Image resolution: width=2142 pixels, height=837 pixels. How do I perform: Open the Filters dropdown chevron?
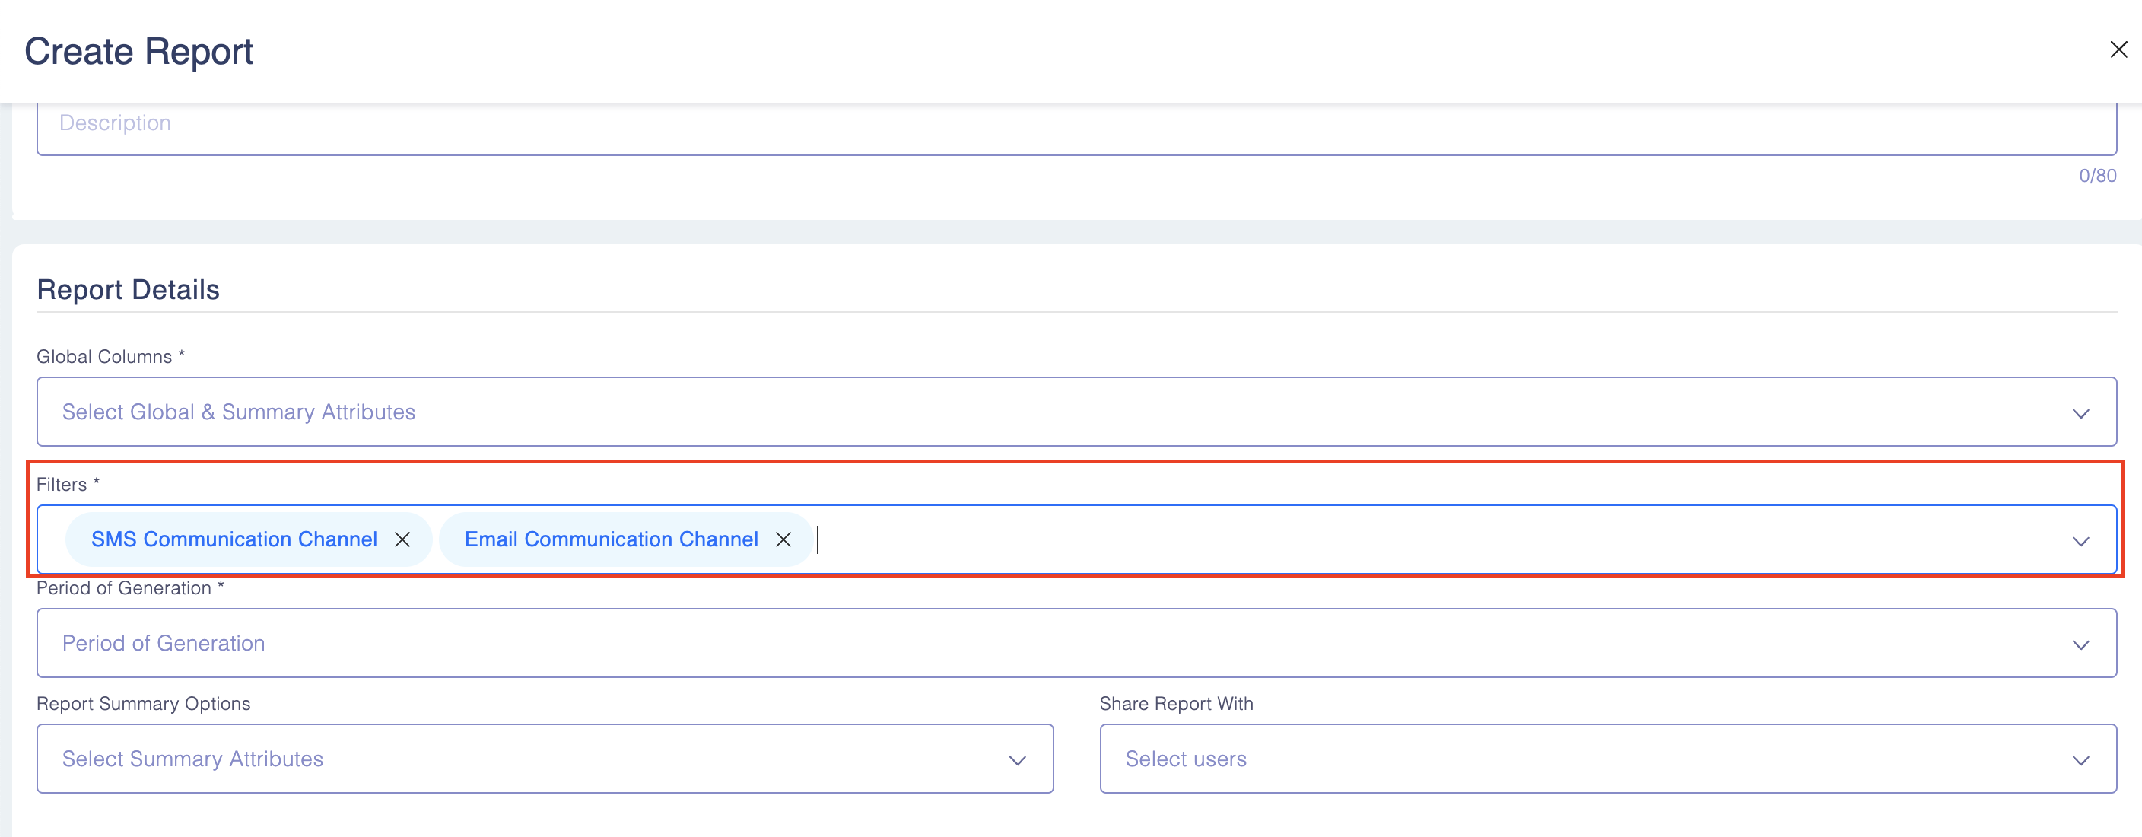pos(2080,541)
